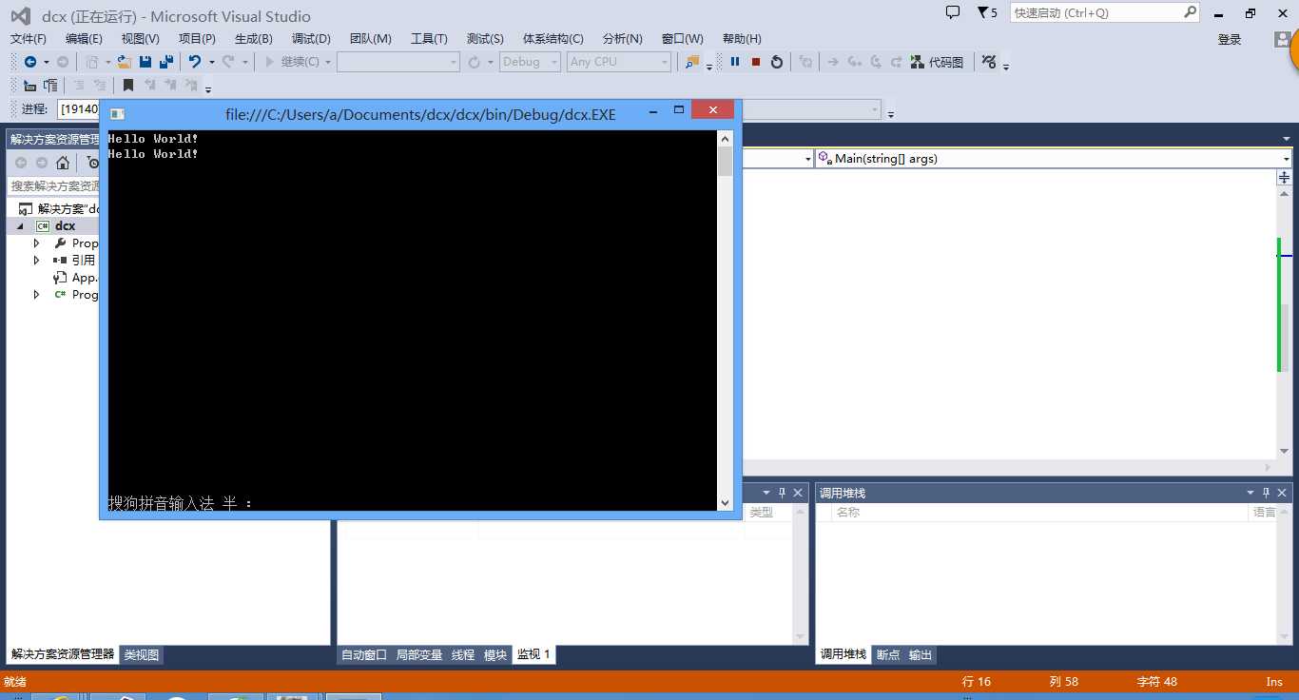Click the console window system icon
Image resolution: width=1299 pixels, height=700 pixels.
click(117, 114)
